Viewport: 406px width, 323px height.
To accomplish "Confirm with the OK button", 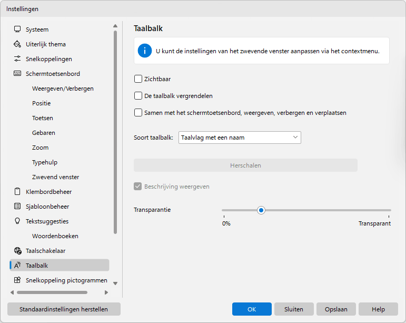I will pyautogui.click(x=252, y=309).
